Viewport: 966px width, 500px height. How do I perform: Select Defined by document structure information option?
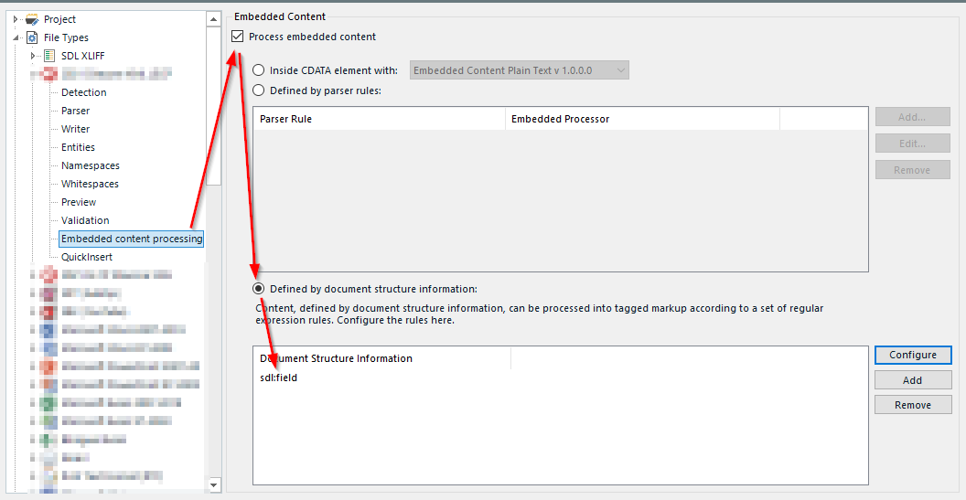coord(259,289)
